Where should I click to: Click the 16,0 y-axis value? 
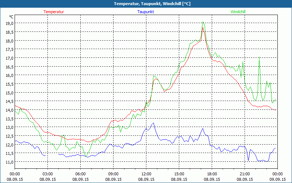pos(9,75)
